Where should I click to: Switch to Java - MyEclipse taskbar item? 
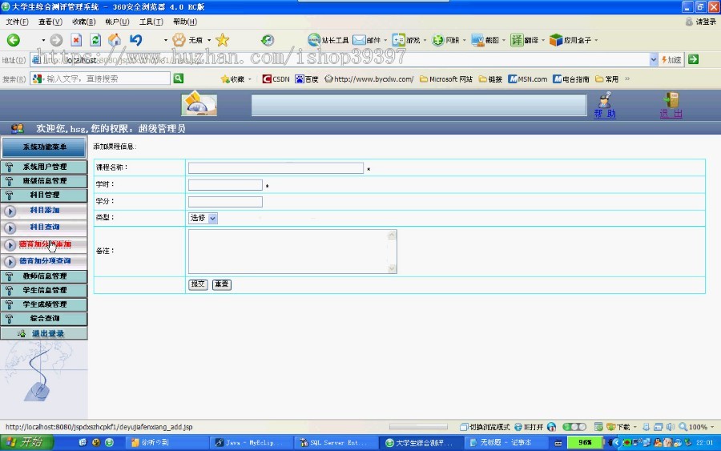coord(252,442)
